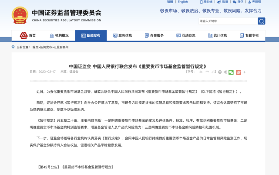Viewport: 279px width, 175px height.
Task: Switch site language to English
Action: click(x=183, y=2)
